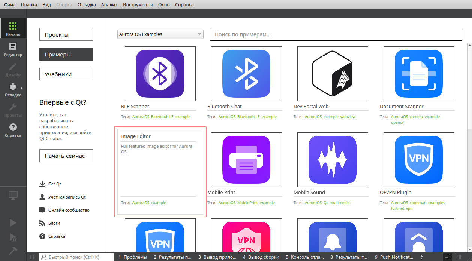Screen dimensions: 472x261
Task: Open the Онлайн сообщество link
Action: (69, 210)
